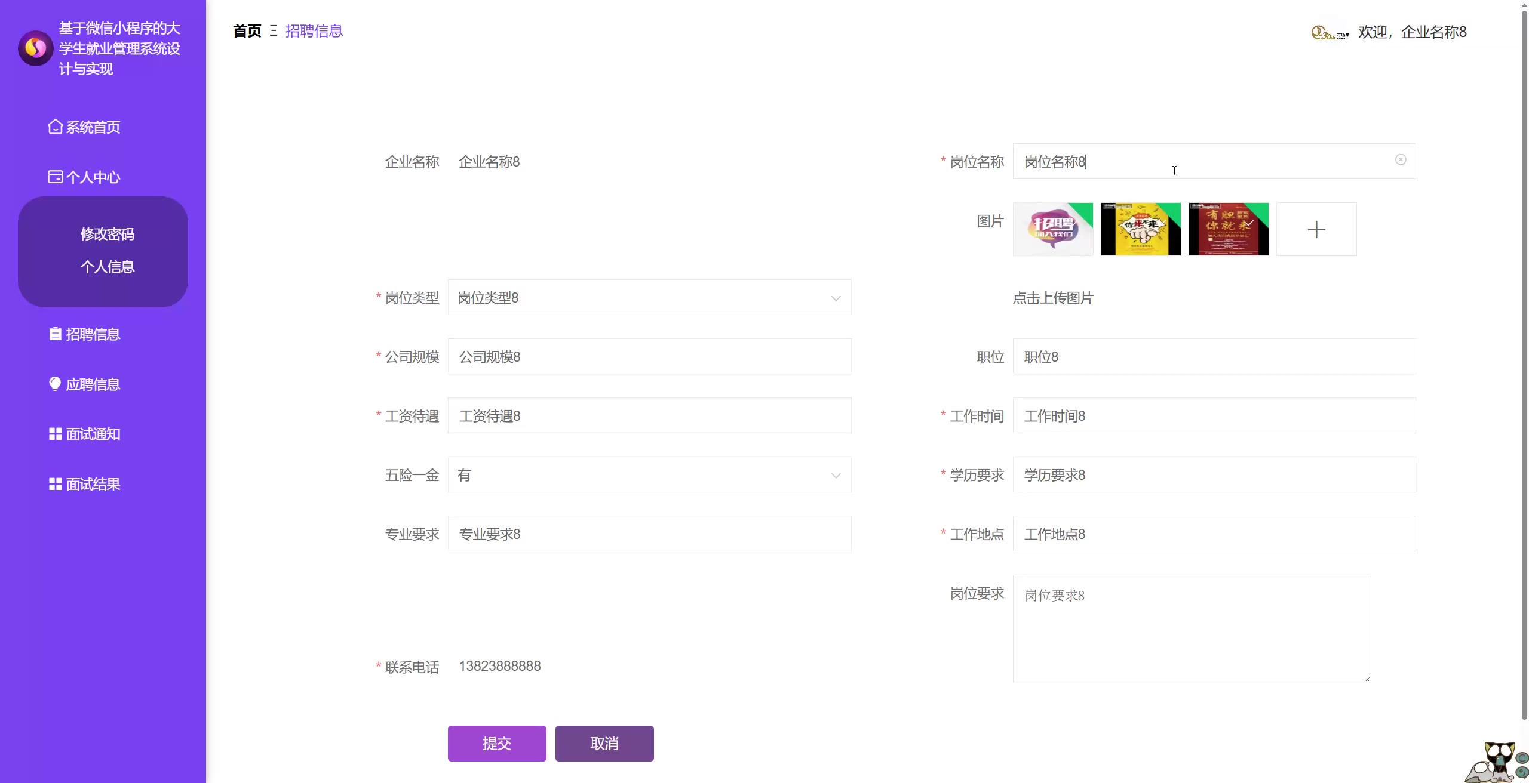Screen dimensions: 1529x783
Task: Click inside the 岗位要求 text area
Action: [1191, 628]
